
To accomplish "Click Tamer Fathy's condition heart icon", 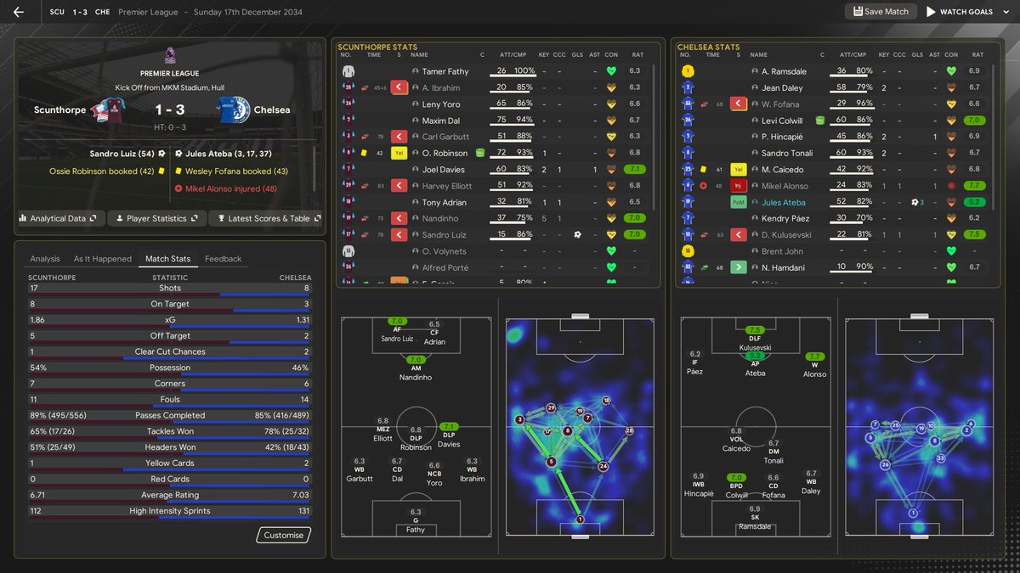I will [611, 71].
